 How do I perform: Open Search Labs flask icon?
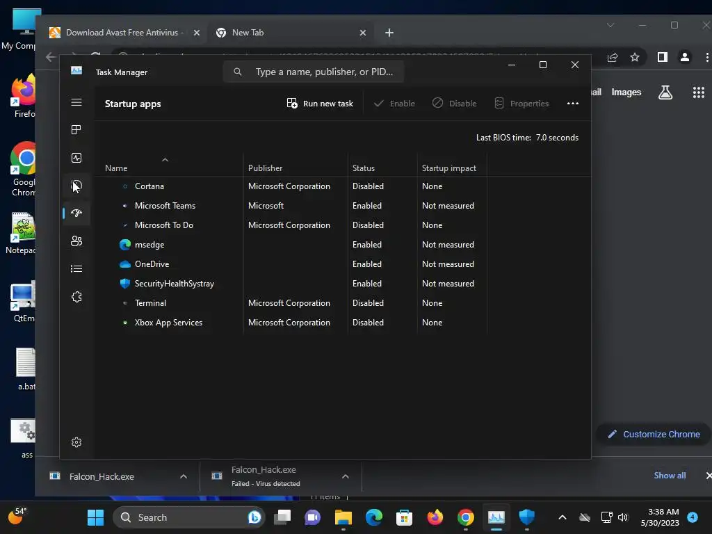click(665, 92)
